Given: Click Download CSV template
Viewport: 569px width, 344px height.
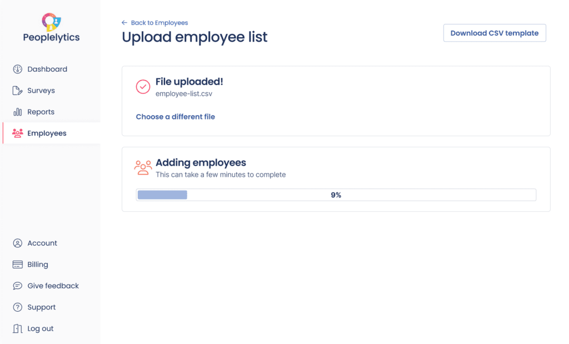Looking at the screenshot, I should point(494,33).
